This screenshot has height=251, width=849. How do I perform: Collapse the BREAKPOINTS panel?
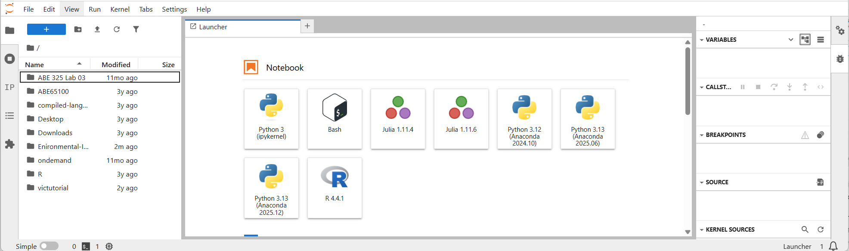point(702,135)
